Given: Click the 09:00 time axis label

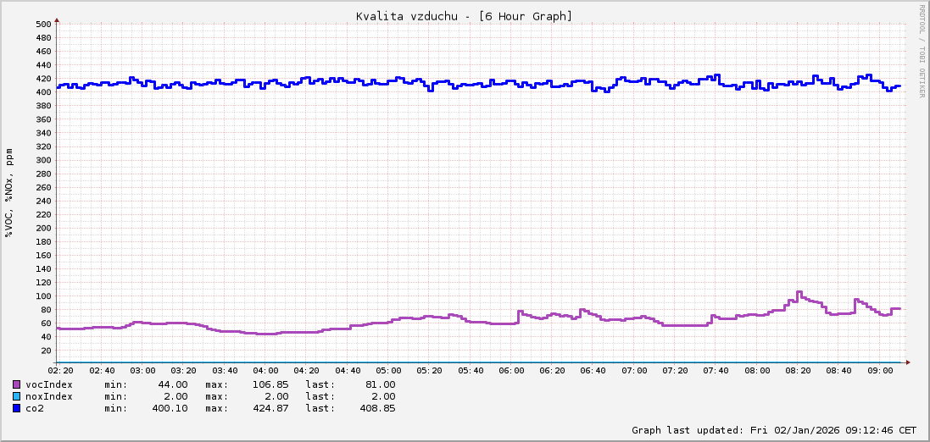Looking at the screenshot, I should [x=880, y=371].
